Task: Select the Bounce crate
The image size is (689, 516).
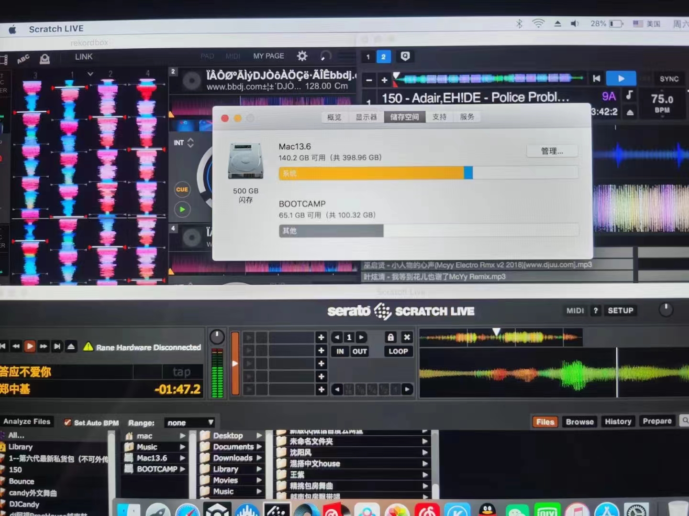Action: tap(22, 482)
